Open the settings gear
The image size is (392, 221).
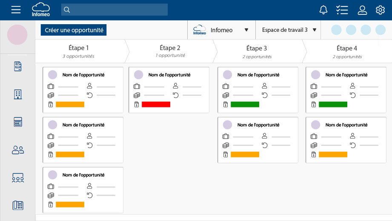pos(380,10)
